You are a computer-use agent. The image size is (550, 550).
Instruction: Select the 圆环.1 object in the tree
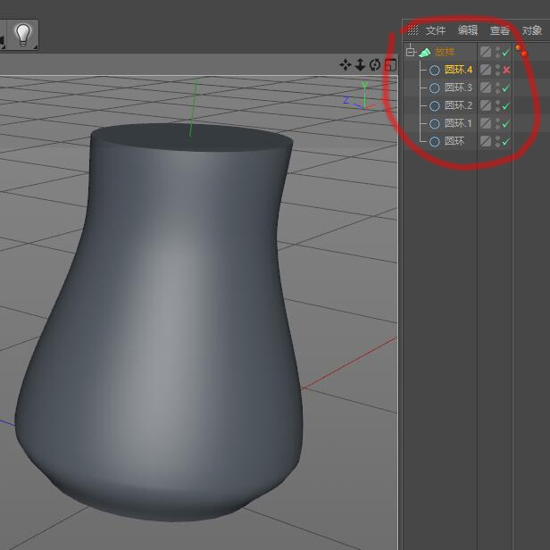pyautogui.click(x=458, y=123)
